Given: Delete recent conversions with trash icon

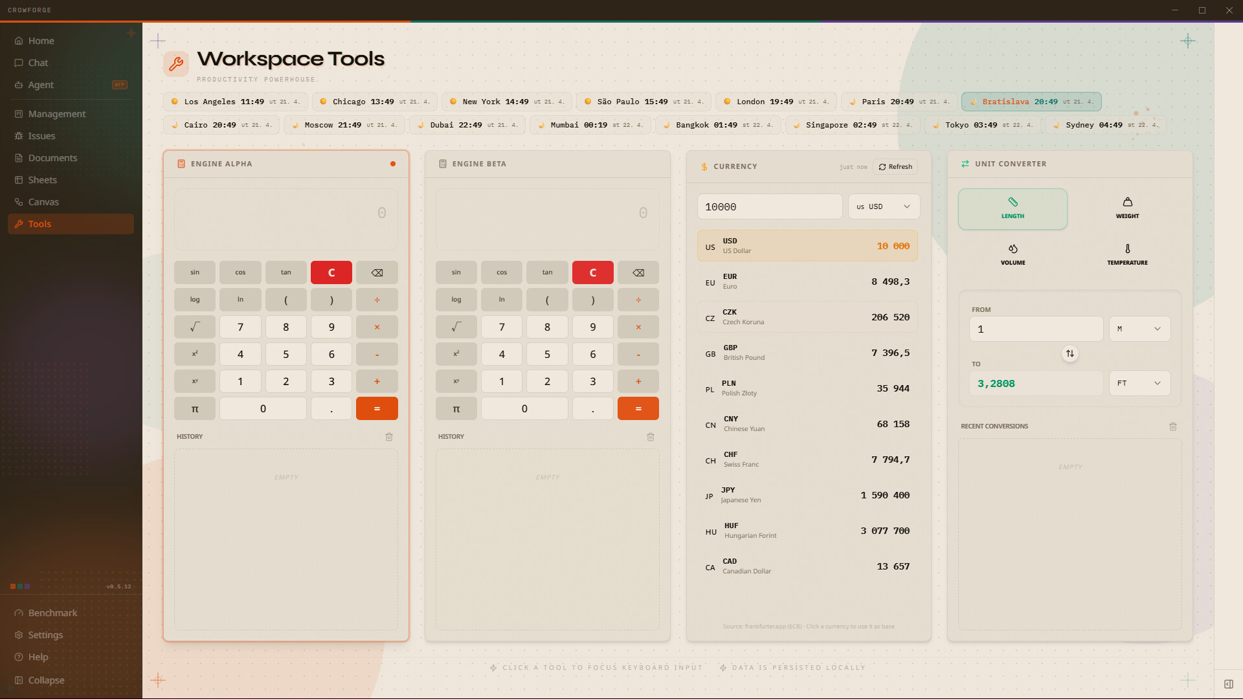Looking at the screenshot, I should 1173,427.
